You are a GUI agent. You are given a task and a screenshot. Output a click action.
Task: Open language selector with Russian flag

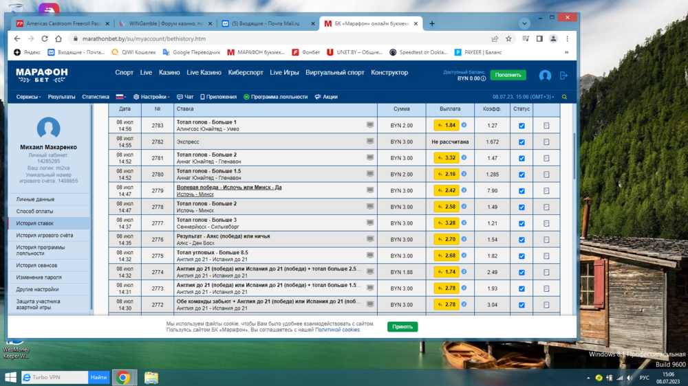pyautogui.click(x=121, y=97)
